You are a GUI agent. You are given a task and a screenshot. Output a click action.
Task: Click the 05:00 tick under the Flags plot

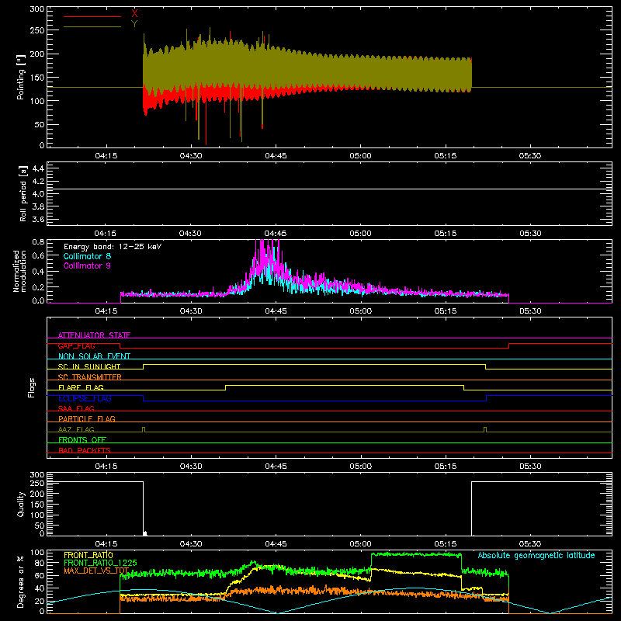360,467
